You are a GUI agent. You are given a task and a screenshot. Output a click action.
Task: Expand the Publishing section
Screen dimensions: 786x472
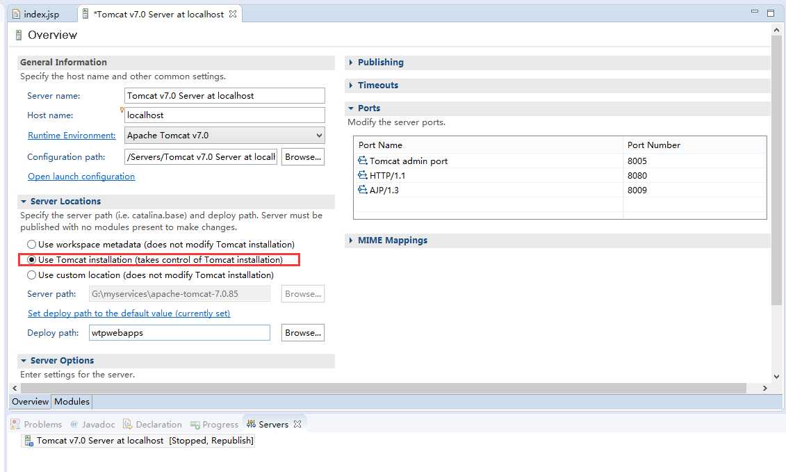pos(350,62)
